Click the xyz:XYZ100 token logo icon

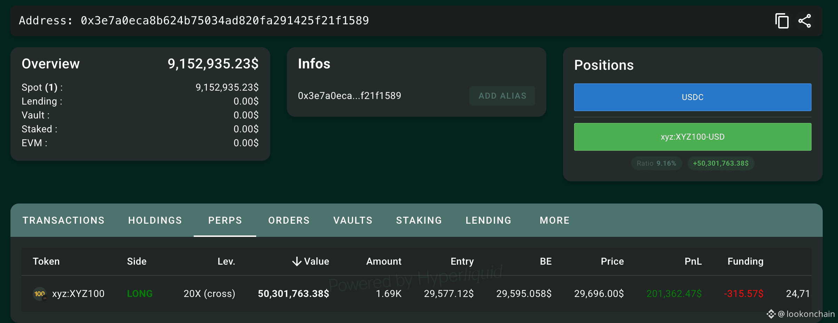[40, 294]
